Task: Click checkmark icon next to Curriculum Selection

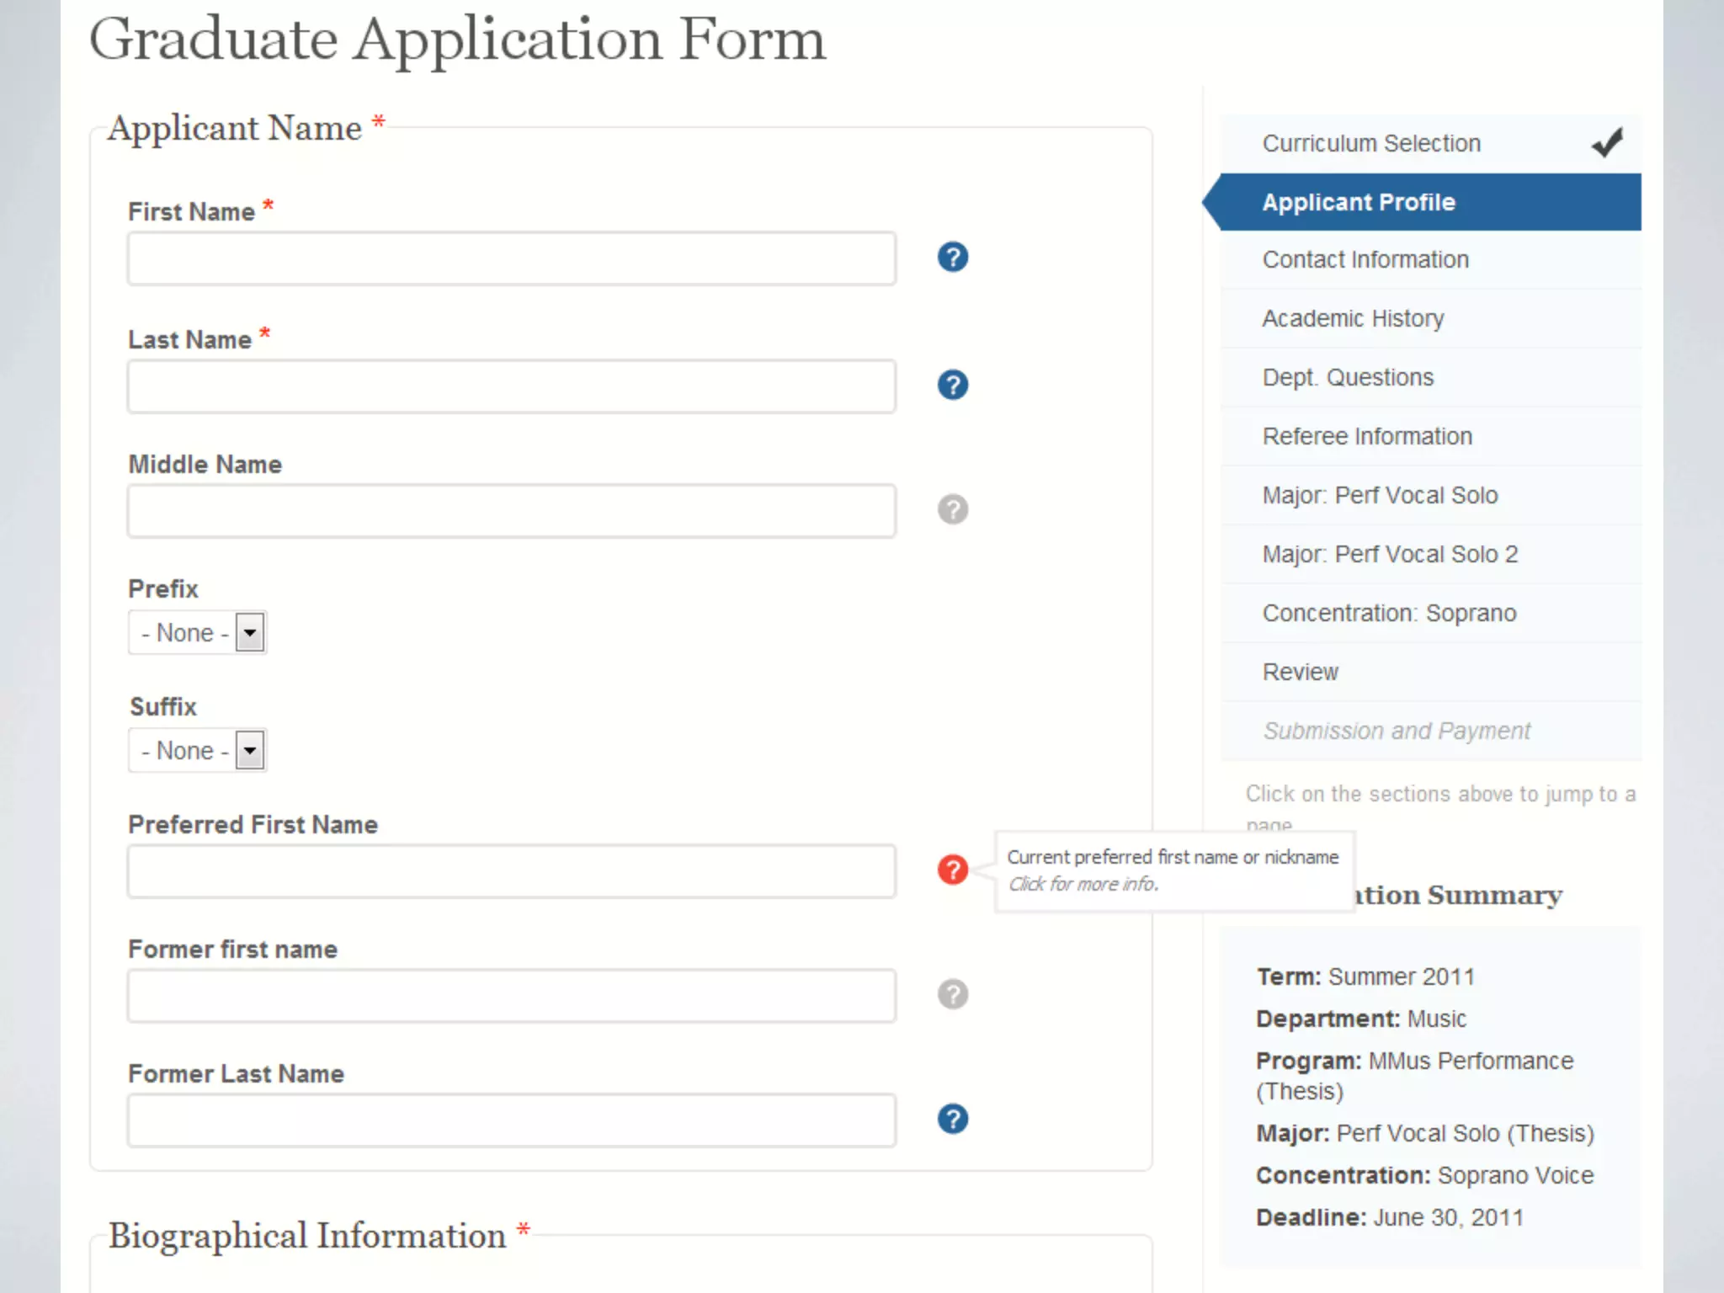Action: [1606, 143]
